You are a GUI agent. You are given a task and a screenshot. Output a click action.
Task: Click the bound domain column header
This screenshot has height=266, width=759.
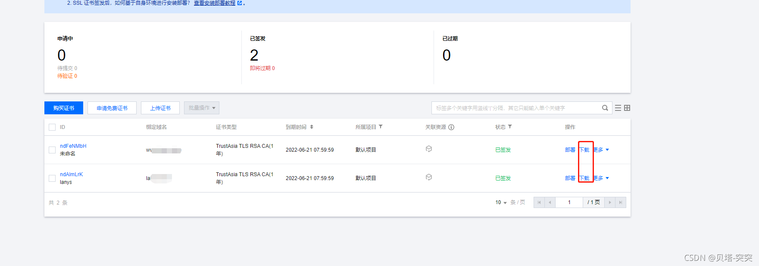pyautogui.click(x=156, y=127)
